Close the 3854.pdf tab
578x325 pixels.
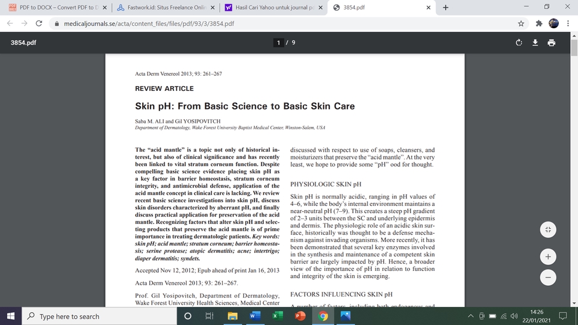tap(428, 7)
